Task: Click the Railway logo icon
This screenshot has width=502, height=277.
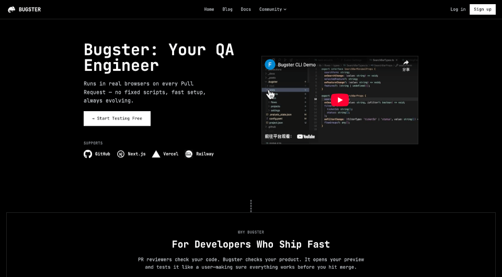Action: 189,154
